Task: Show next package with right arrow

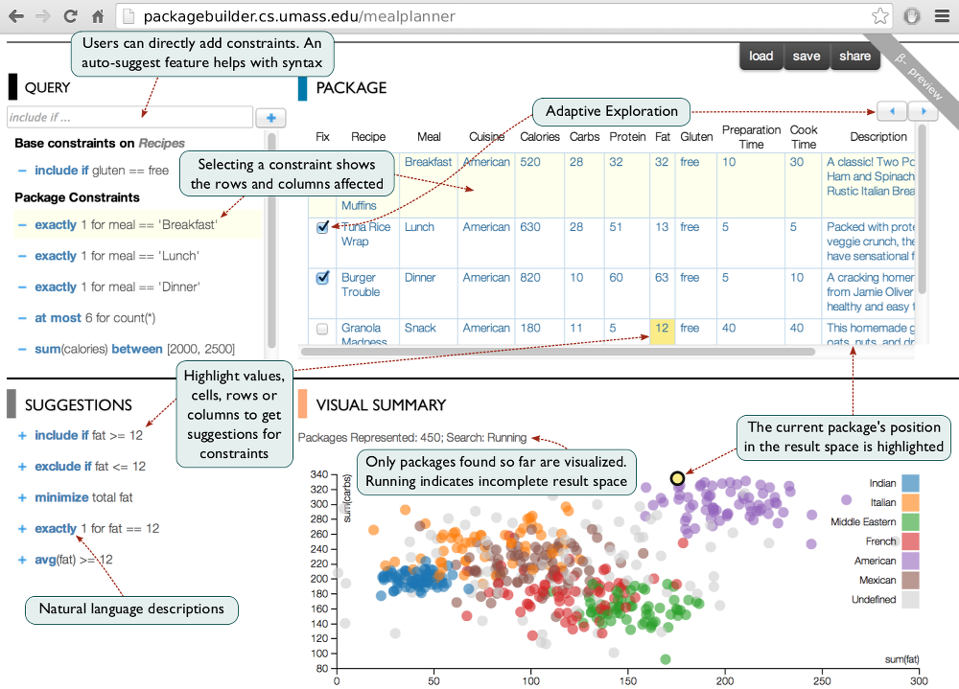Action: [x=924, y=111]
